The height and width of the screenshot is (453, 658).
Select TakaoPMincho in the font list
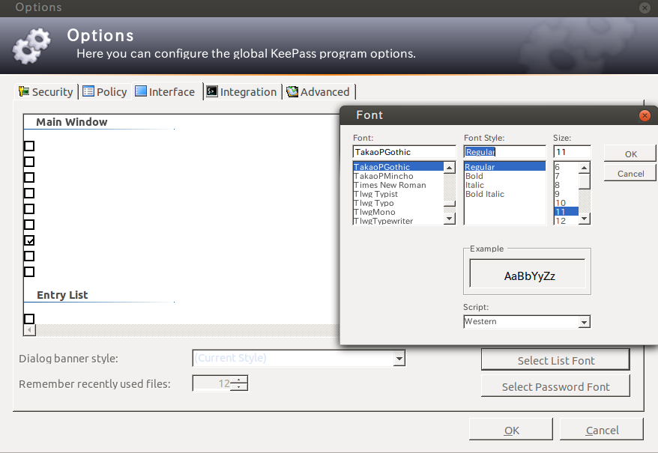(x=398, y=176)
